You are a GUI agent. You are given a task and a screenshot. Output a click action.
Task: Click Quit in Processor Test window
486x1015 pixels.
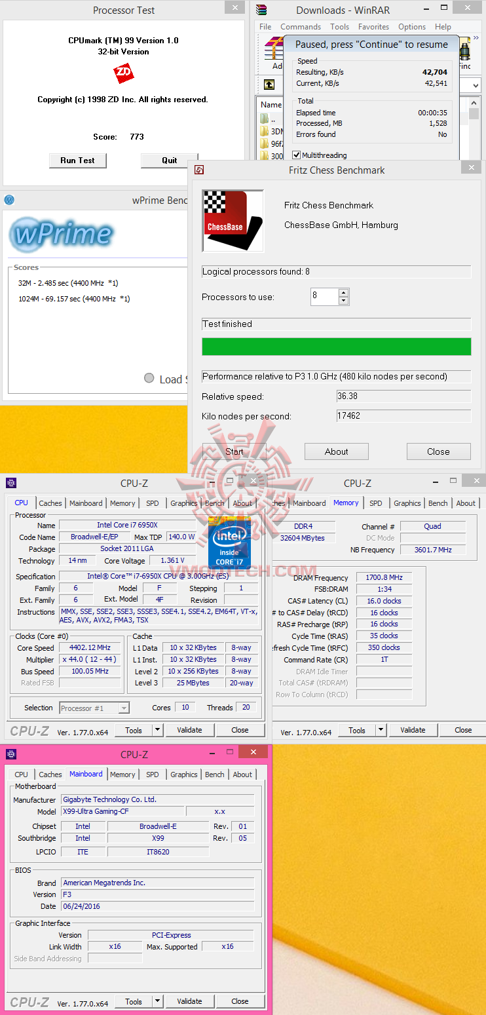[170, 161]
